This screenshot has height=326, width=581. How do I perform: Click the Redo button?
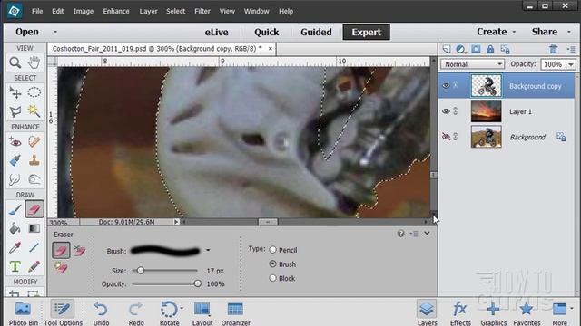click(x=136, y=313)
